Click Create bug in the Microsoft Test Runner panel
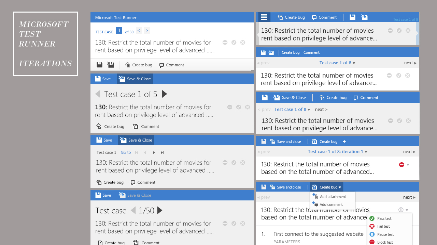 point(139,65)
